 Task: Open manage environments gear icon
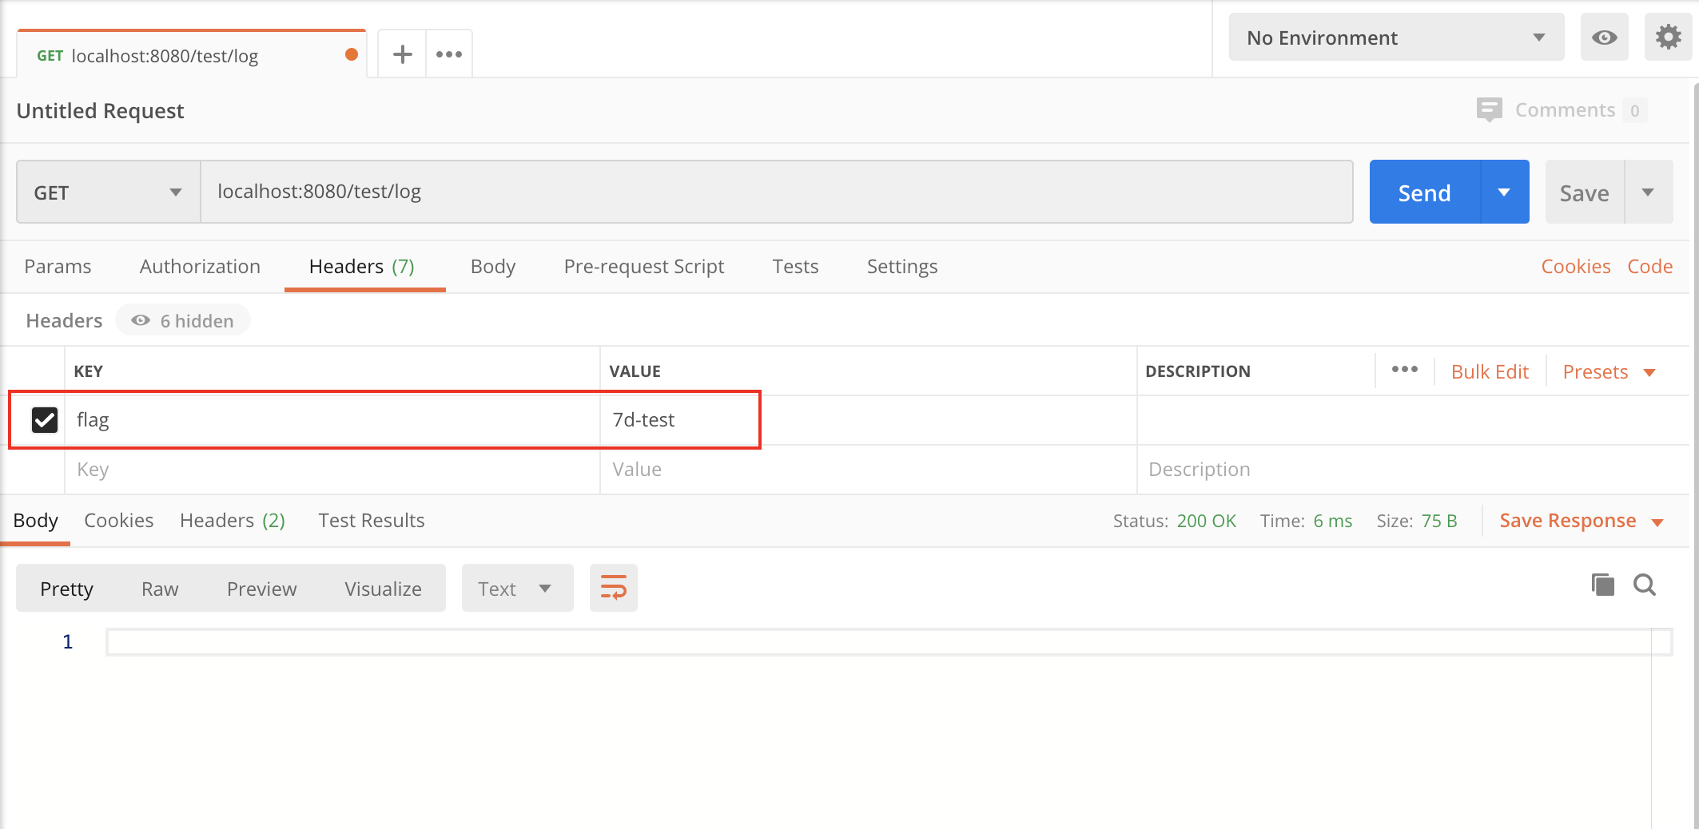tap(1668, 38)
